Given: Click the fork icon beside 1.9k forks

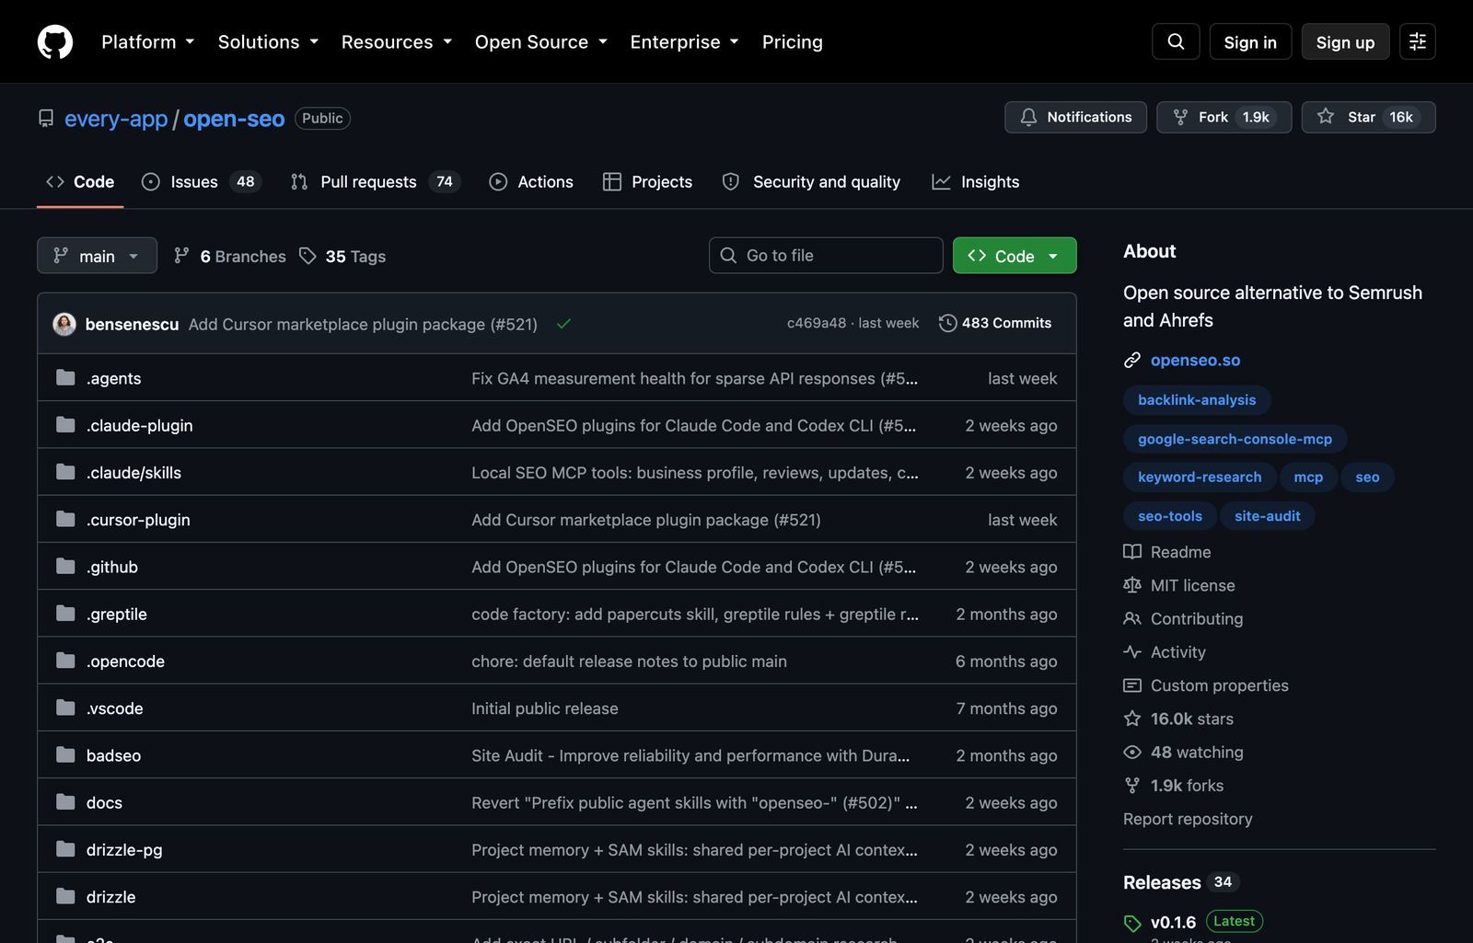Looking at the screenshot, I should [1132, 786].
